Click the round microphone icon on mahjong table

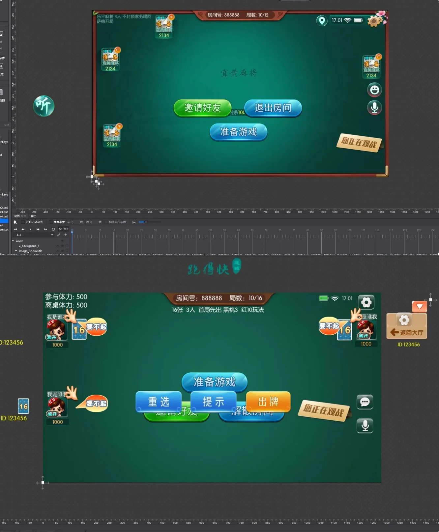(374, 107)
